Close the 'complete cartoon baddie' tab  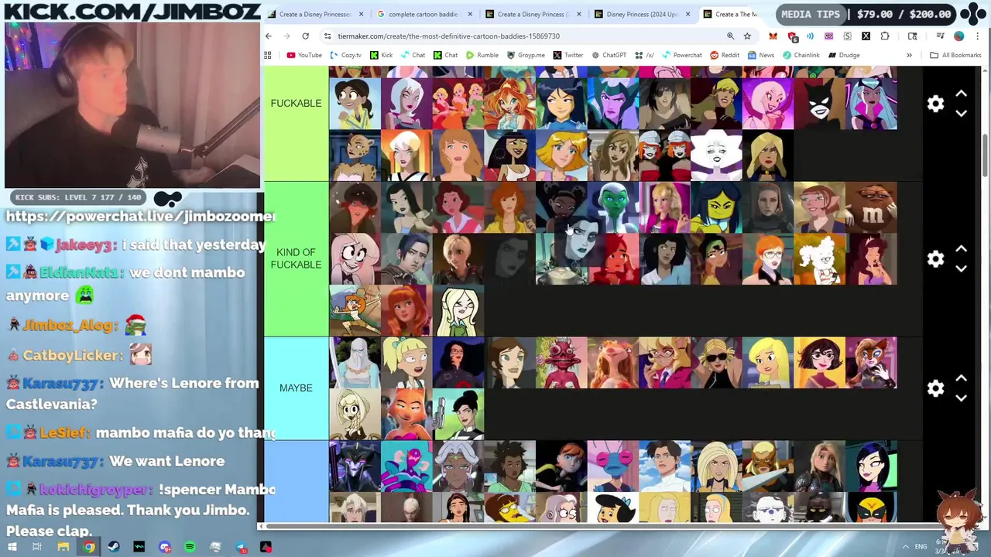pos(469,14)
